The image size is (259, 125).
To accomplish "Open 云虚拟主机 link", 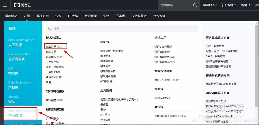I will point(52,62).
